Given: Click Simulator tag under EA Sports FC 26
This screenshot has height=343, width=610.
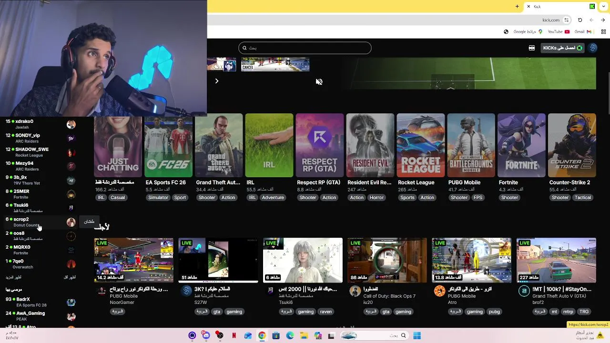Looking at the screenshot, I should point(158,198).
